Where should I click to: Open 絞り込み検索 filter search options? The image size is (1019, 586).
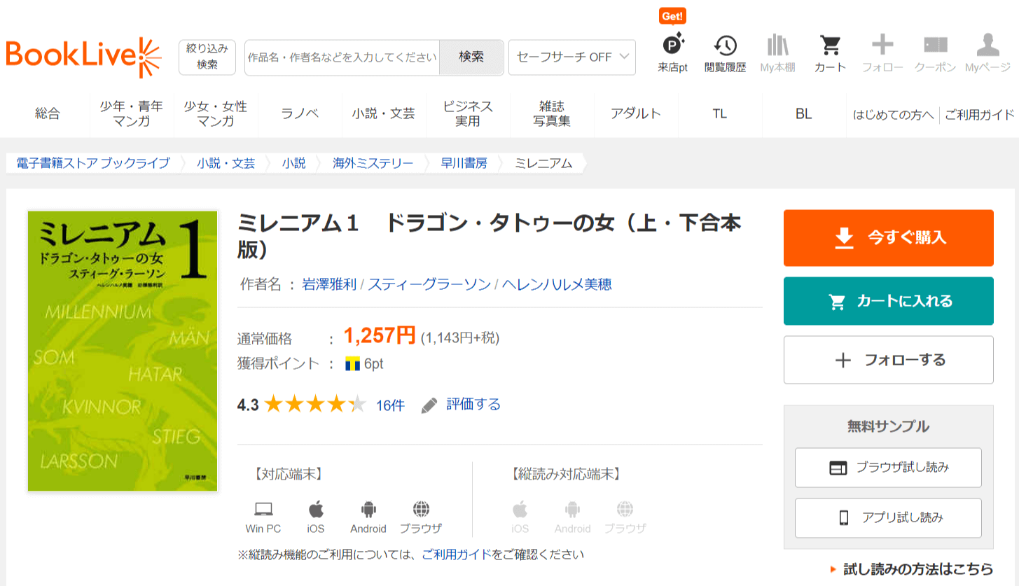click(x=207, y=57)
